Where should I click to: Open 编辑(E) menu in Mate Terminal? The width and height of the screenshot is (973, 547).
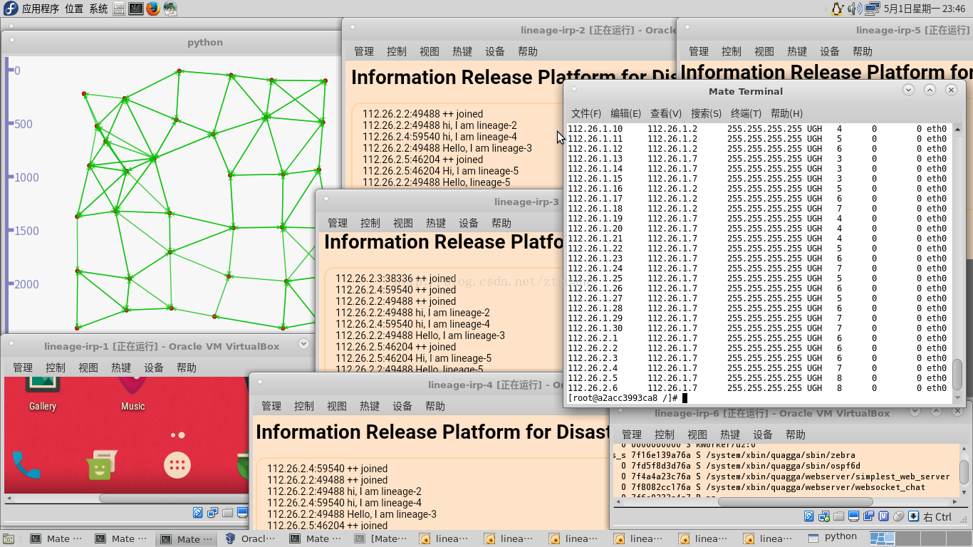coord(626,113)
